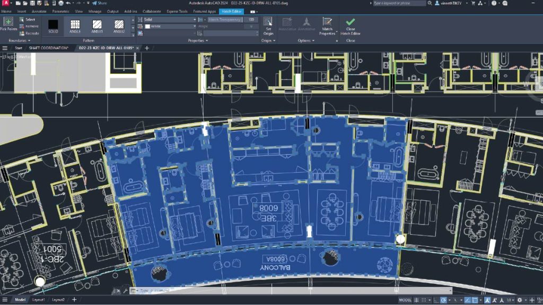The image size is (543, 305).
Task: Open the Annotate ribbon tab
Action: (x=38, y=11)
